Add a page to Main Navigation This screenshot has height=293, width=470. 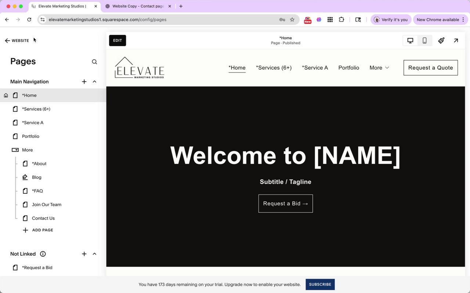click(84, 81)
